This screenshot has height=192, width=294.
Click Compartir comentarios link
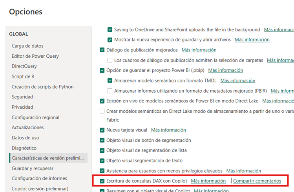tap(257, 181)
